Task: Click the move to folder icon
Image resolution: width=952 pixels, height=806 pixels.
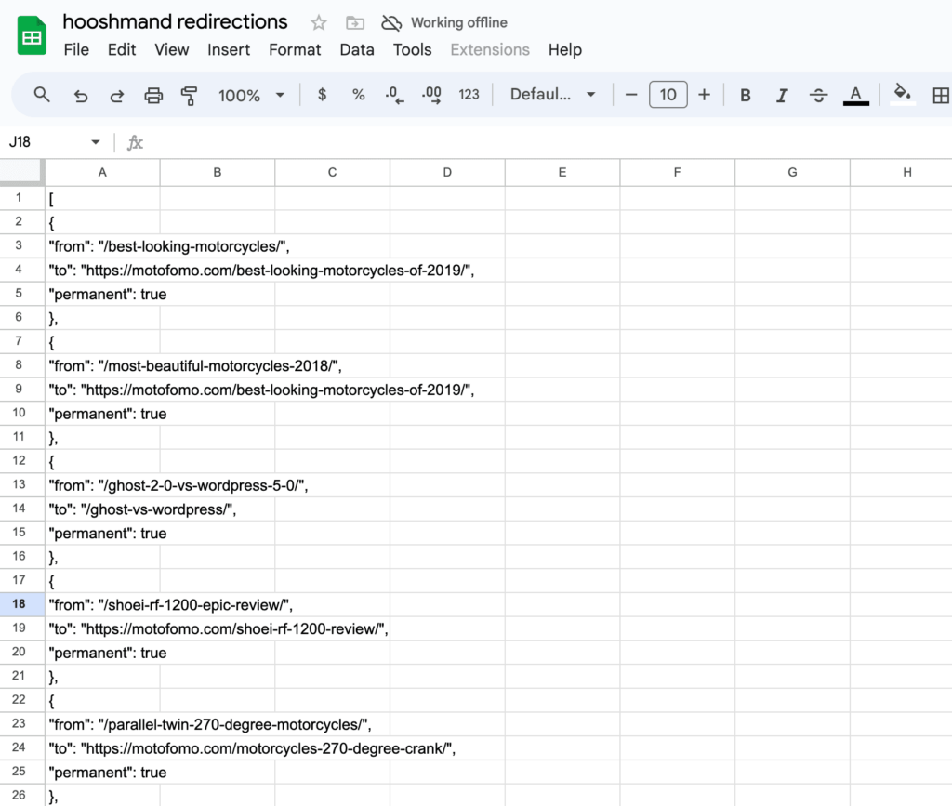Action: point(354,23)
